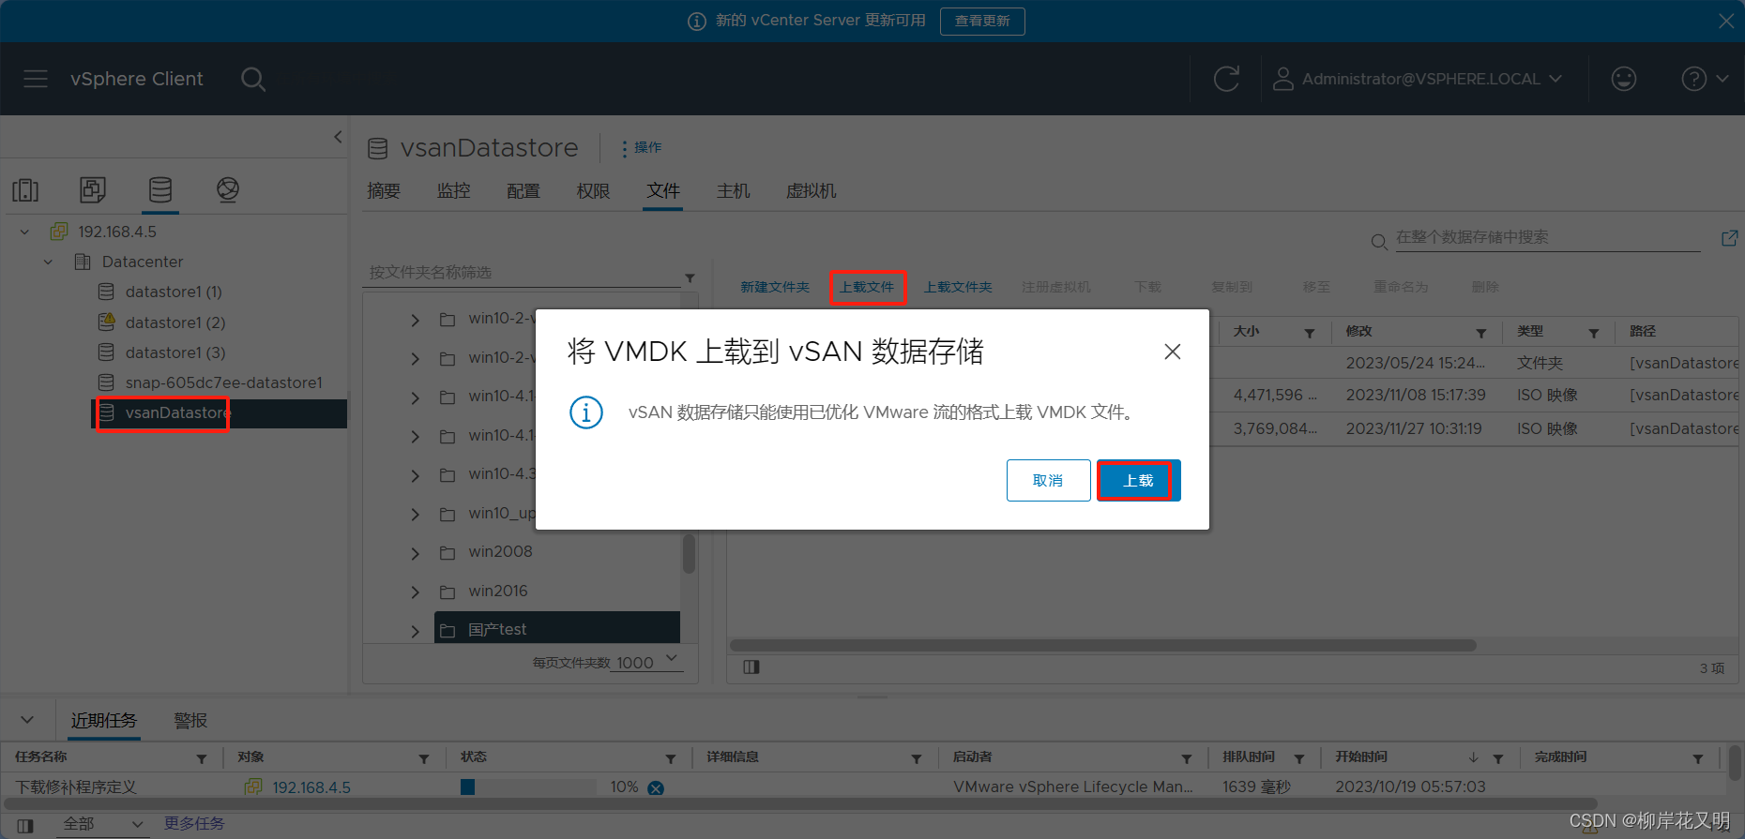
Task: Click the file list horizontal scrollbar
Action: (x=1103, y=645)
